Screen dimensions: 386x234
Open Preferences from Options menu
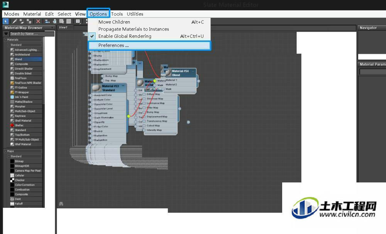click(x=149, y=45)
